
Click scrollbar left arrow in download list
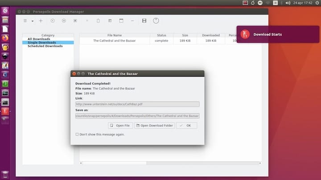[81, 163]
